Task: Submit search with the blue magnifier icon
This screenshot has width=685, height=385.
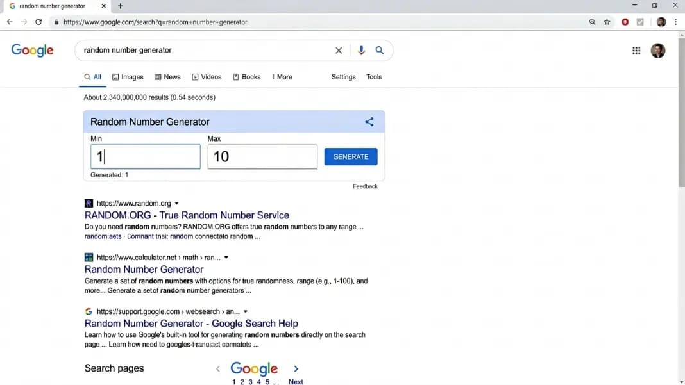Action: (380, 50)
